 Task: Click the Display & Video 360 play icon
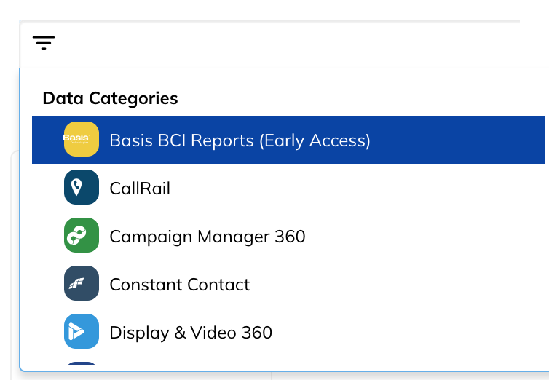click(82, 331)
